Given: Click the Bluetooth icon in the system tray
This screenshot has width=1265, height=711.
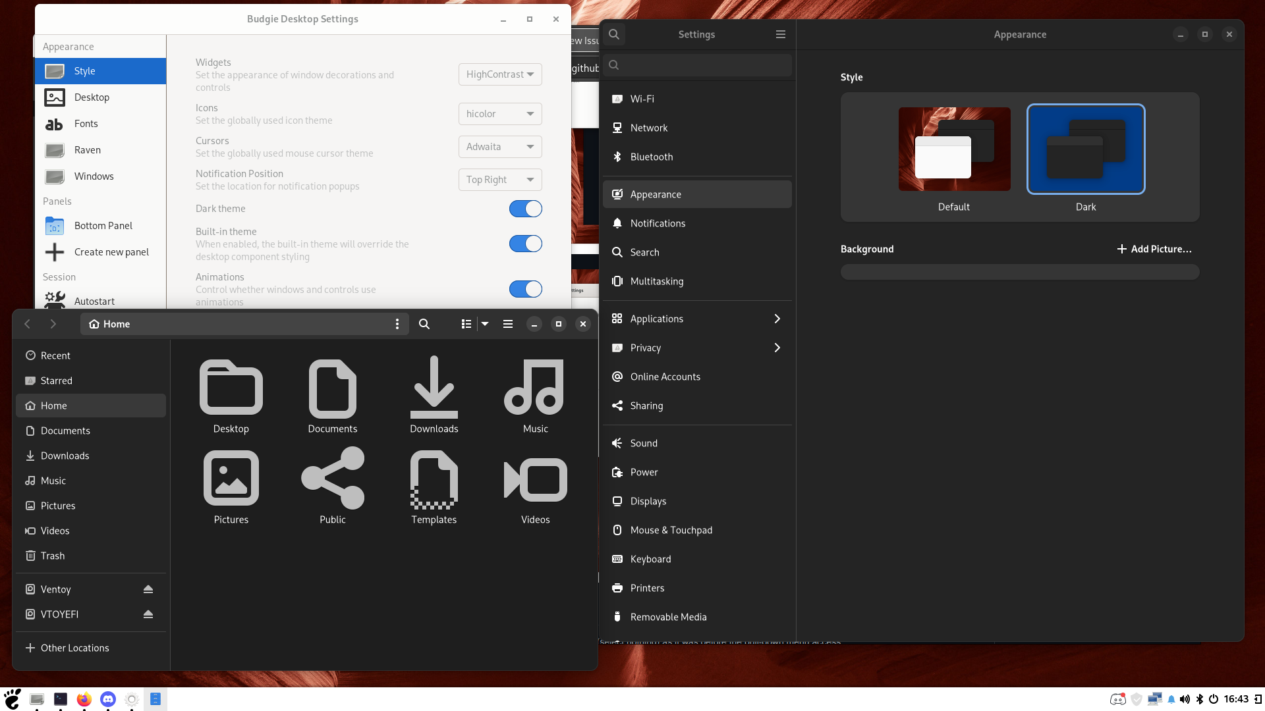Looking at the screenshot, I should 1198,699.
